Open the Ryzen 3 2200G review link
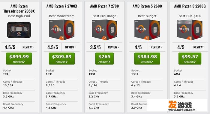210x114 pixels. (x=199, y=47)
